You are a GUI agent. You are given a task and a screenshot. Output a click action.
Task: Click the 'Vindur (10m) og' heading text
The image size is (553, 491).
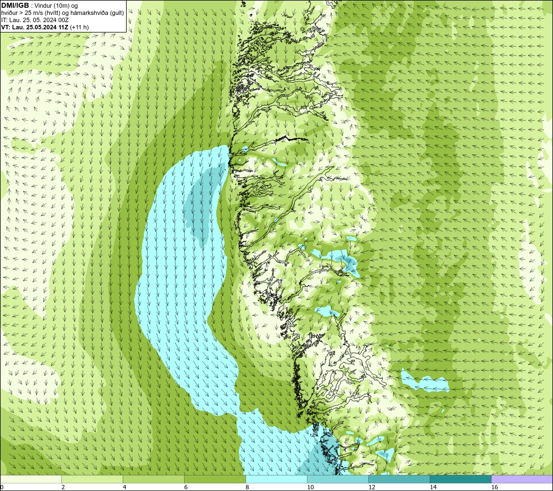[56, 6]
